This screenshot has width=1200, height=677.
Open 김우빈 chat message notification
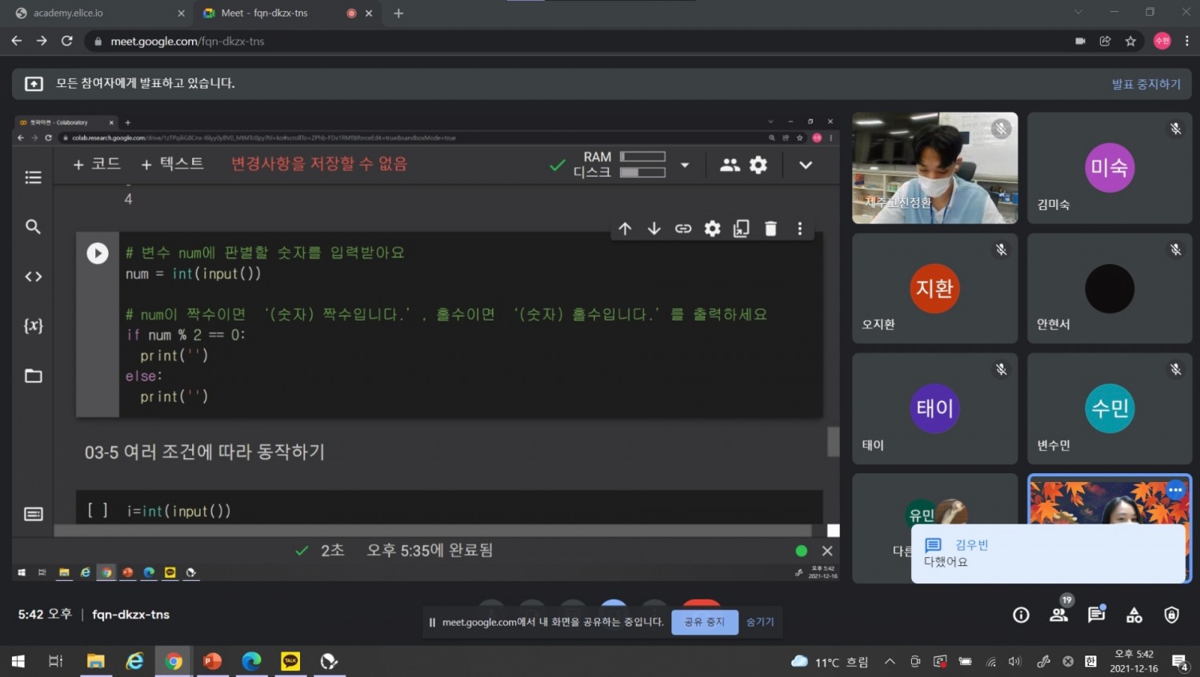tap(1048, 553)
